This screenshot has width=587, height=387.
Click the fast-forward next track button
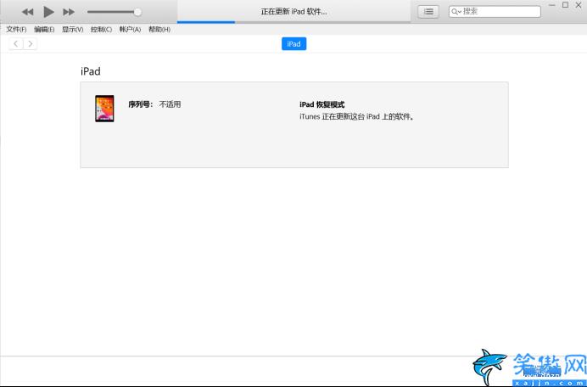[69, 12]
